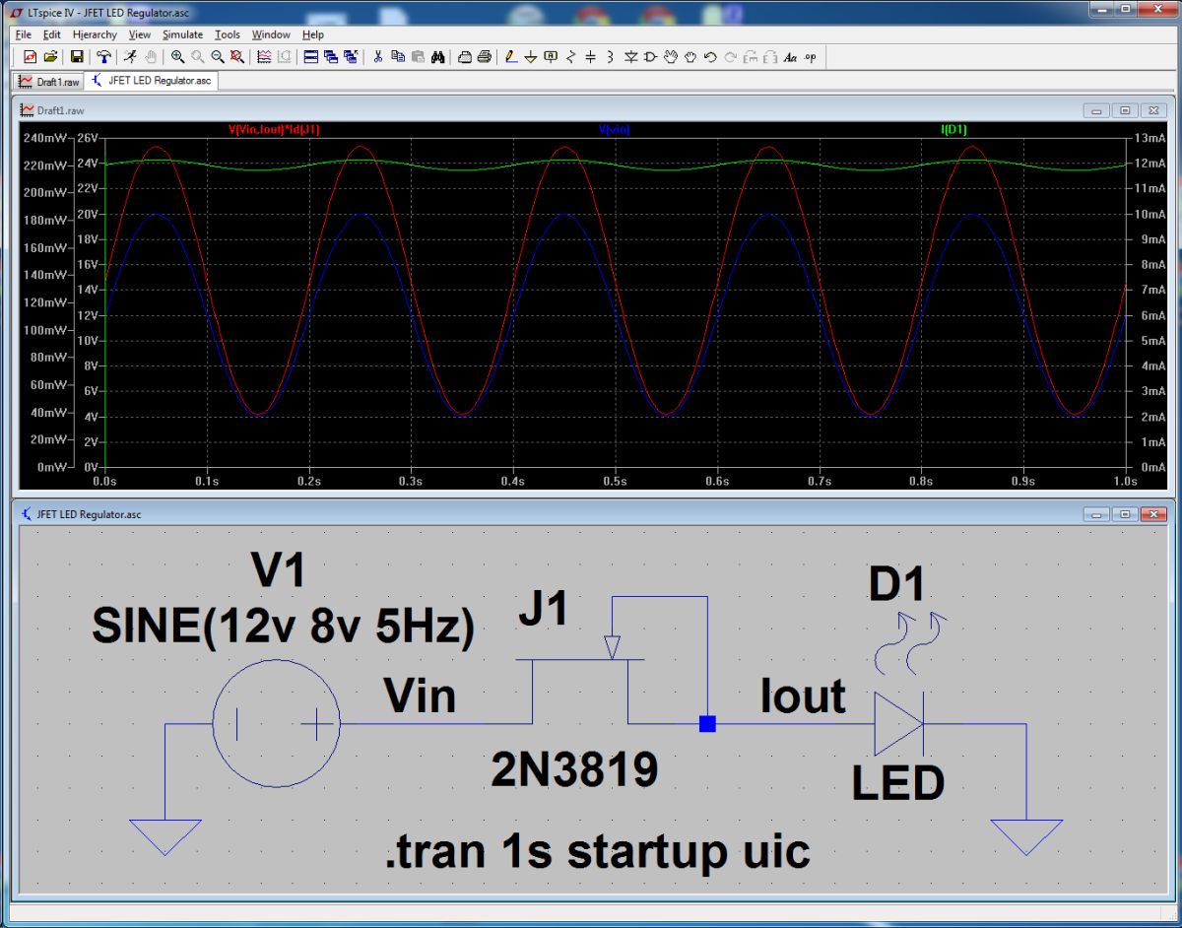Select the Copy tool icon

tap(398, 57)
